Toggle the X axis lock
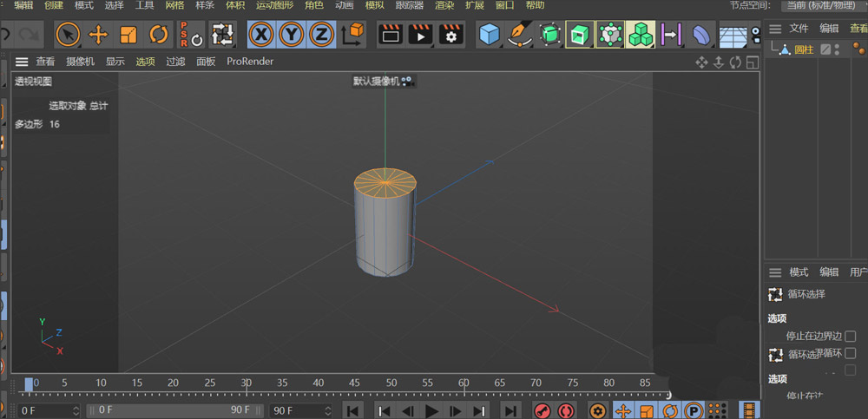 coord(262,35)
